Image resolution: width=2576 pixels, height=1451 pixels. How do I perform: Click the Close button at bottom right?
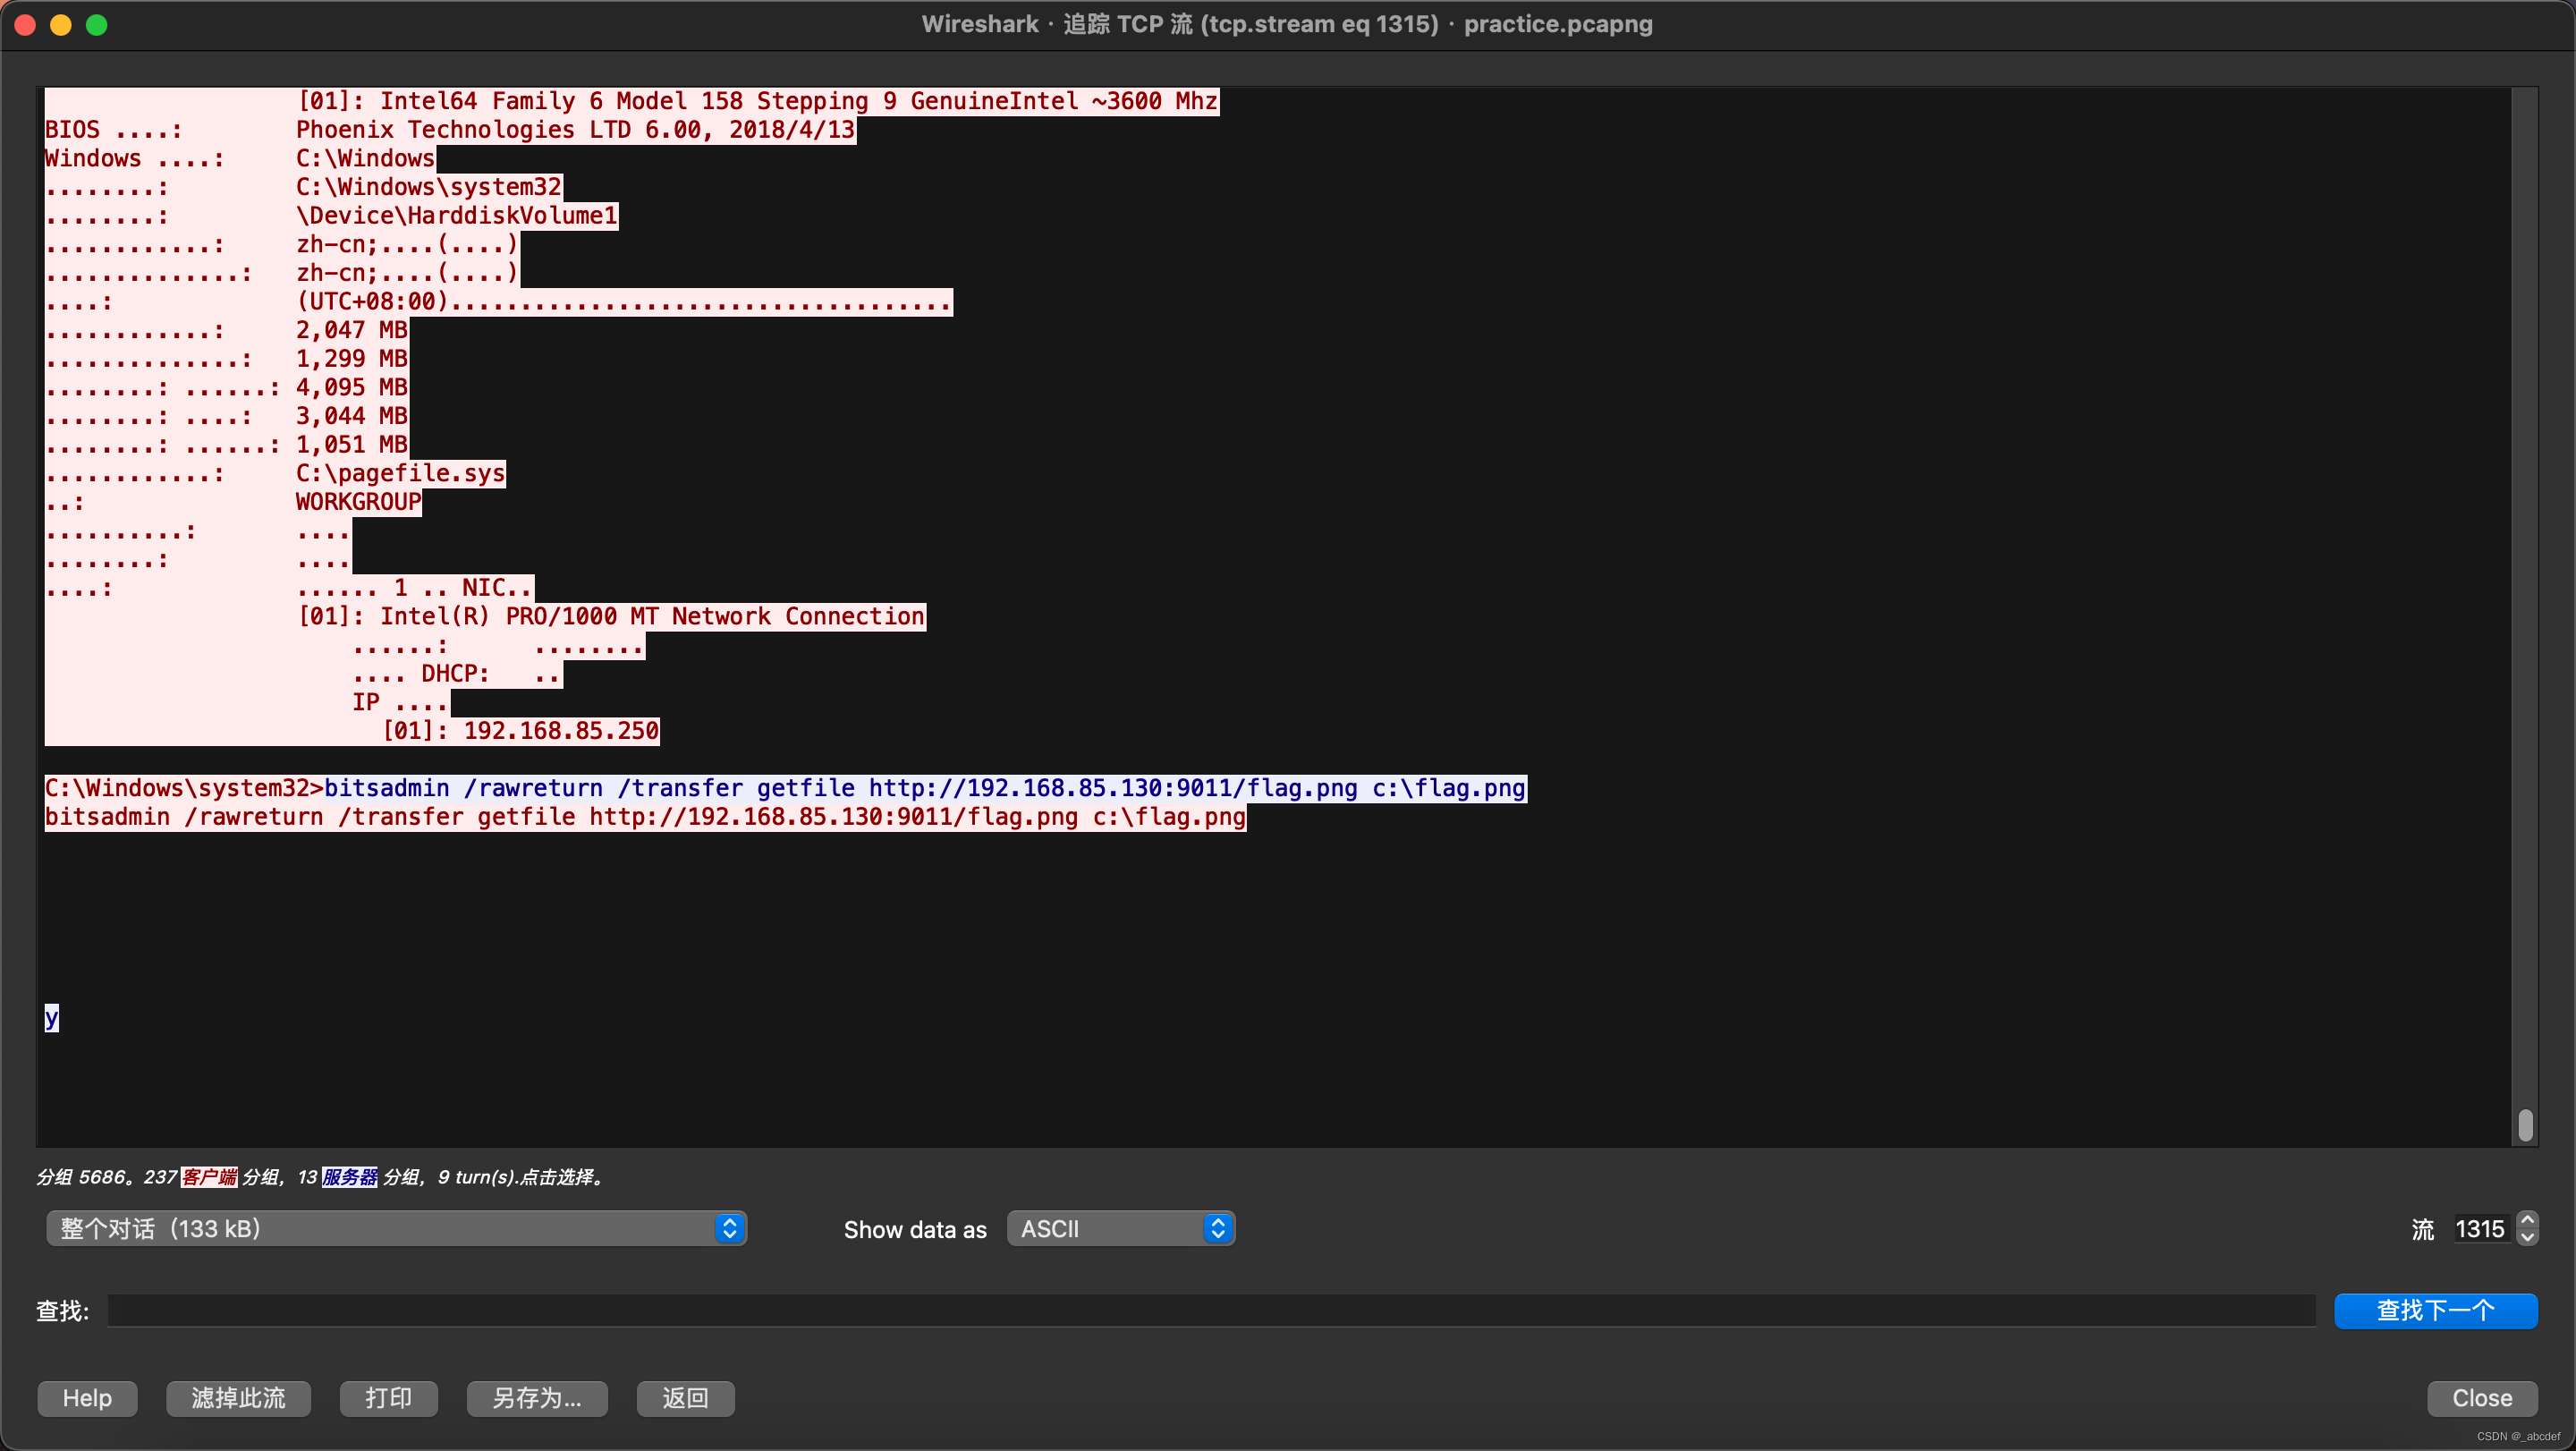[x=2481, y=1398]
